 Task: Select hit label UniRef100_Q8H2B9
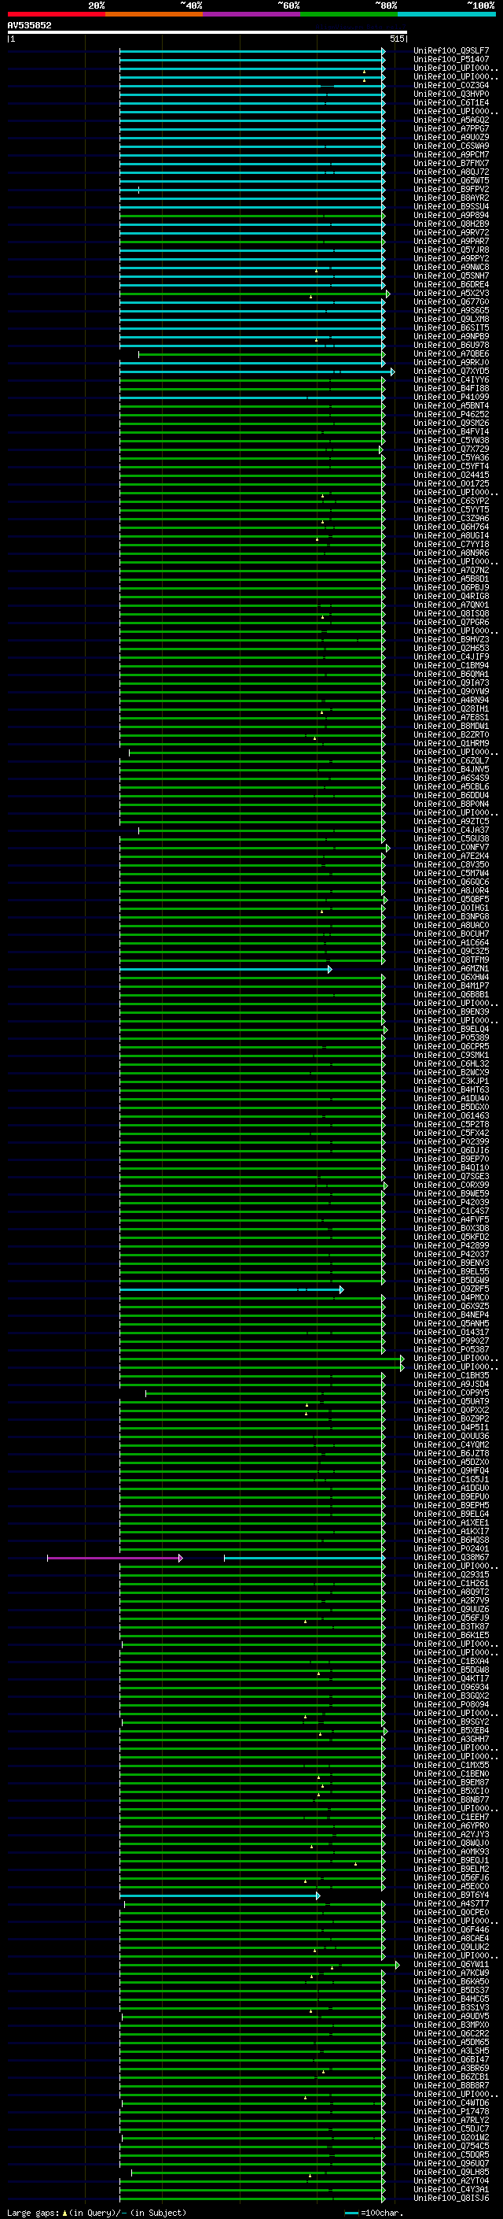click(451, 224)
